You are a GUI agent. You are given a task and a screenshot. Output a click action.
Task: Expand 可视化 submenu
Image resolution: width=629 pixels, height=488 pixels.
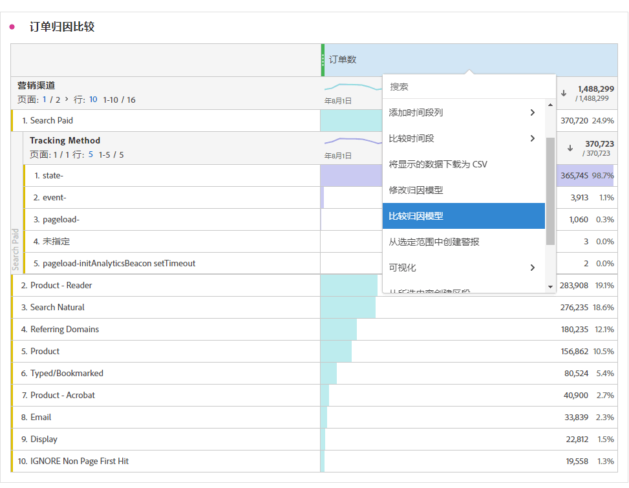532,268
